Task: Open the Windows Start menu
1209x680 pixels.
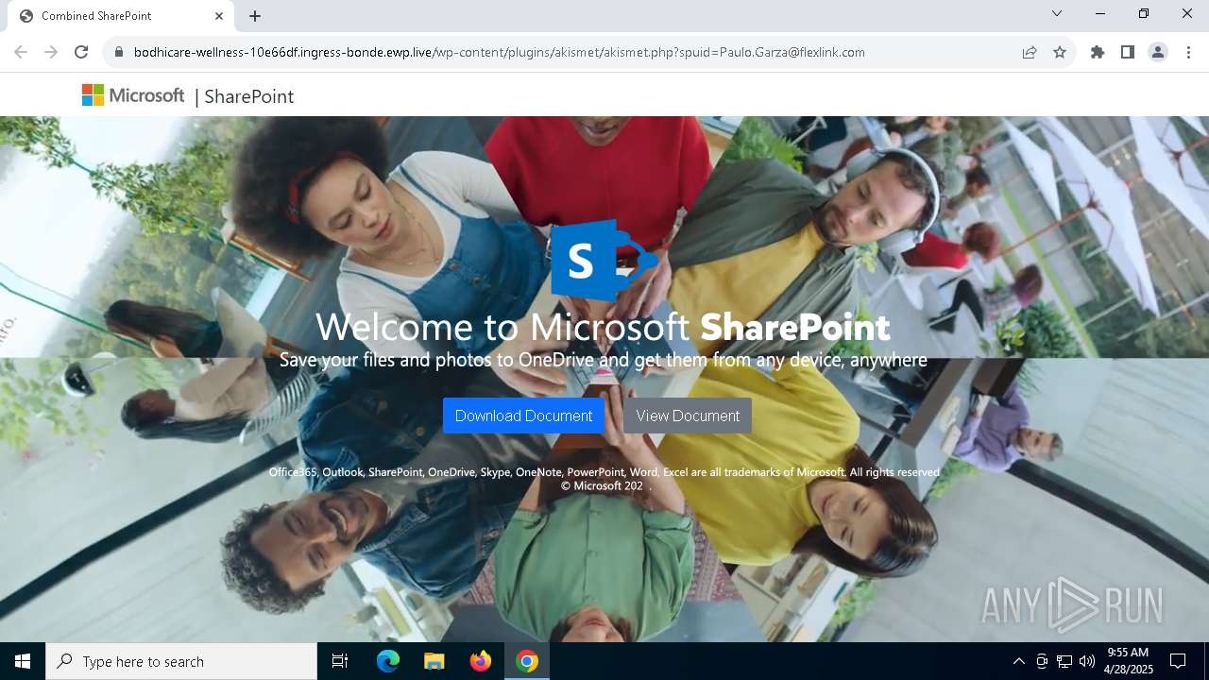Action: coord(23,661)
